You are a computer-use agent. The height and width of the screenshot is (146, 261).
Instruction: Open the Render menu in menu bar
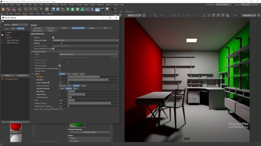coord(93,4)
